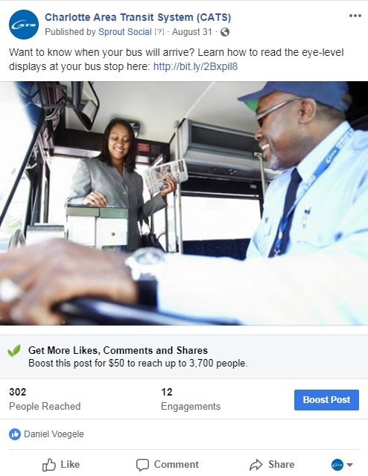Click the blue thumbs-up reaction icon
Viewport: 368px width, 476px height.
15,434
